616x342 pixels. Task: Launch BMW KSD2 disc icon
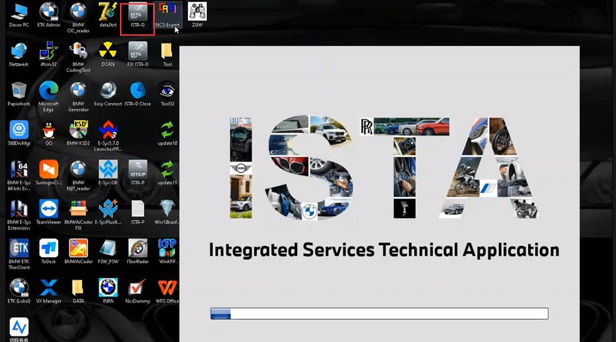78,133
